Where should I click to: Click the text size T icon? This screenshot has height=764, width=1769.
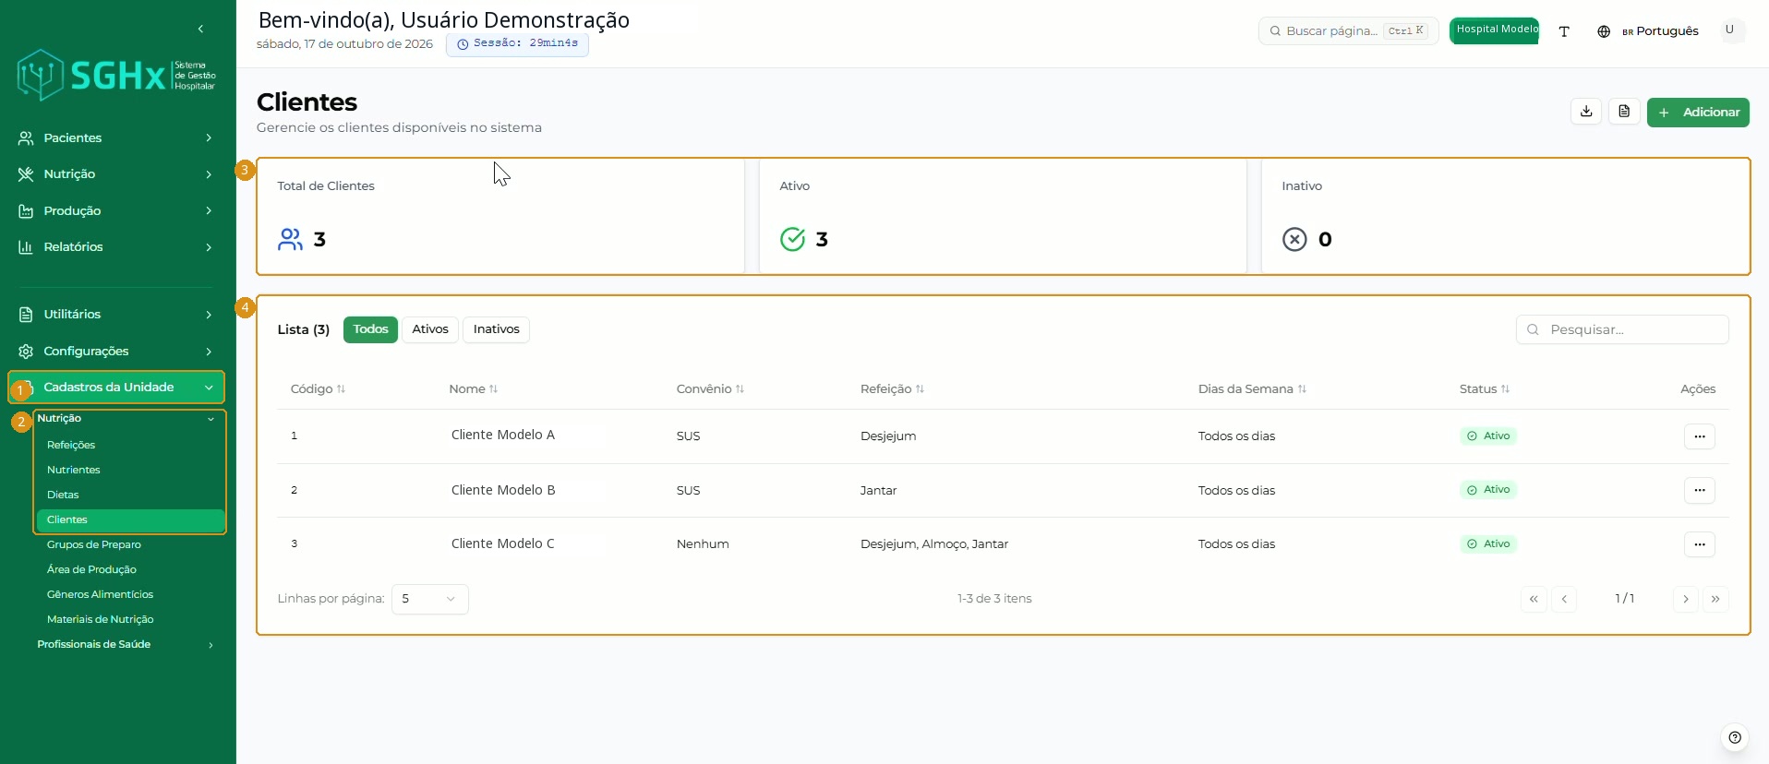point(1564,31)
